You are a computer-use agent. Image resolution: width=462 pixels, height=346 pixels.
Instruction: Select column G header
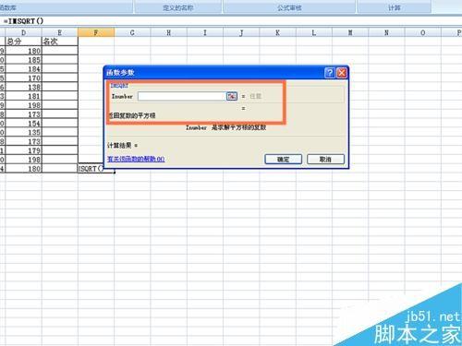point(132,32)
